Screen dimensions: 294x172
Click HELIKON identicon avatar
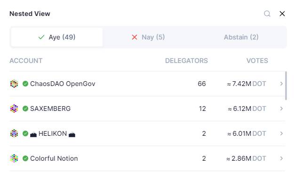coord(14,133)
